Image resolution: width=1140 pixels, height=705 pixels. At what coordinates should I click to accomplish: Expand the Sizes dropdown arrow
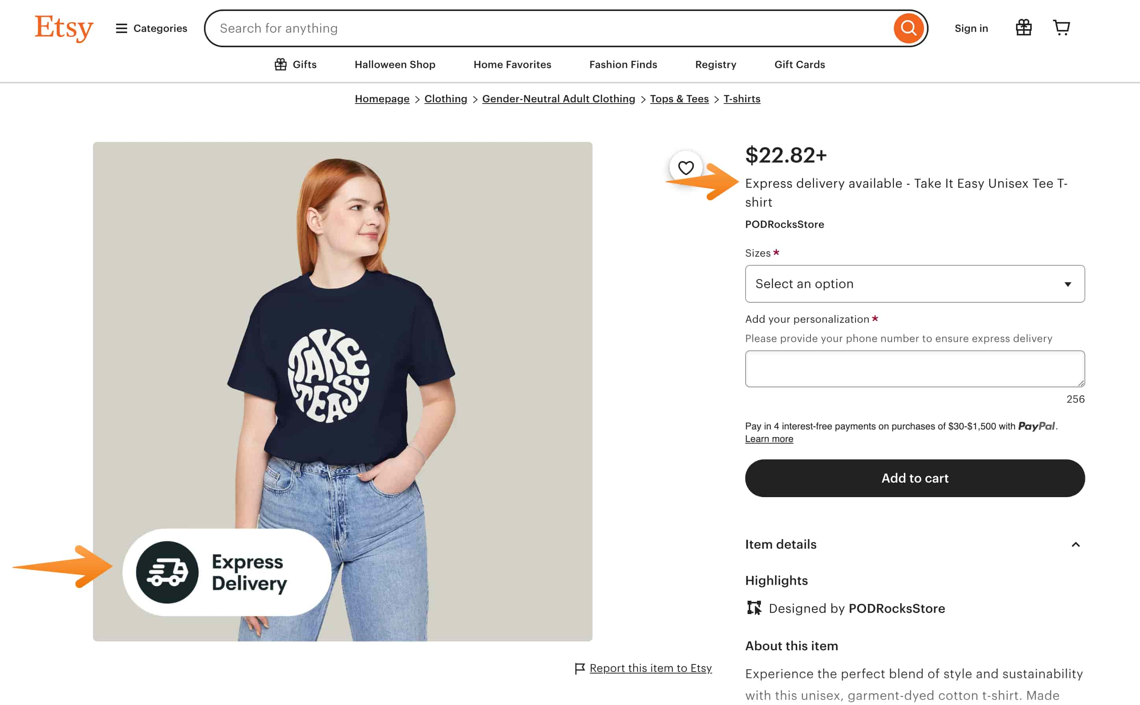(x=1068, y=283)
